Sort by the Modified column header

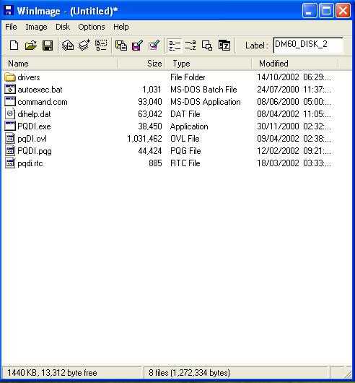click(x=295, y=64)
